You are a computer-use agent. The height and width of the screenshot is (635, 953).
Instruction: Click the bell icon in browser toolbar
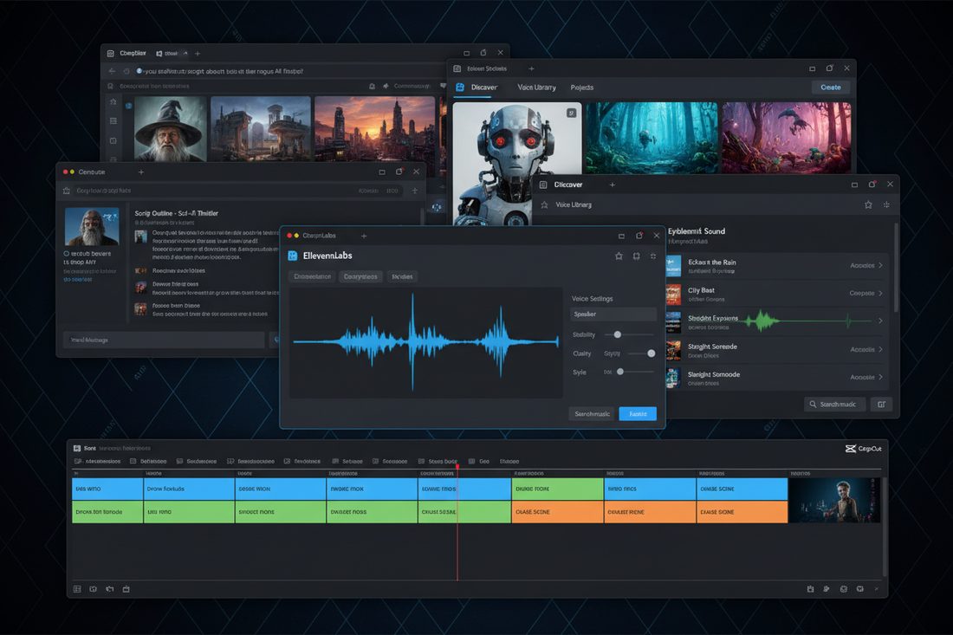tap(372, 87)
